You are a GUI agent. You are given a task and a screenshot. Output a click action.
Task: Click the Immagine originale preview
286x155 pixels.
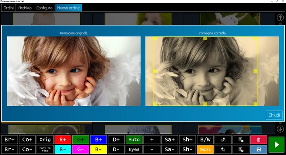click(74, 71)
